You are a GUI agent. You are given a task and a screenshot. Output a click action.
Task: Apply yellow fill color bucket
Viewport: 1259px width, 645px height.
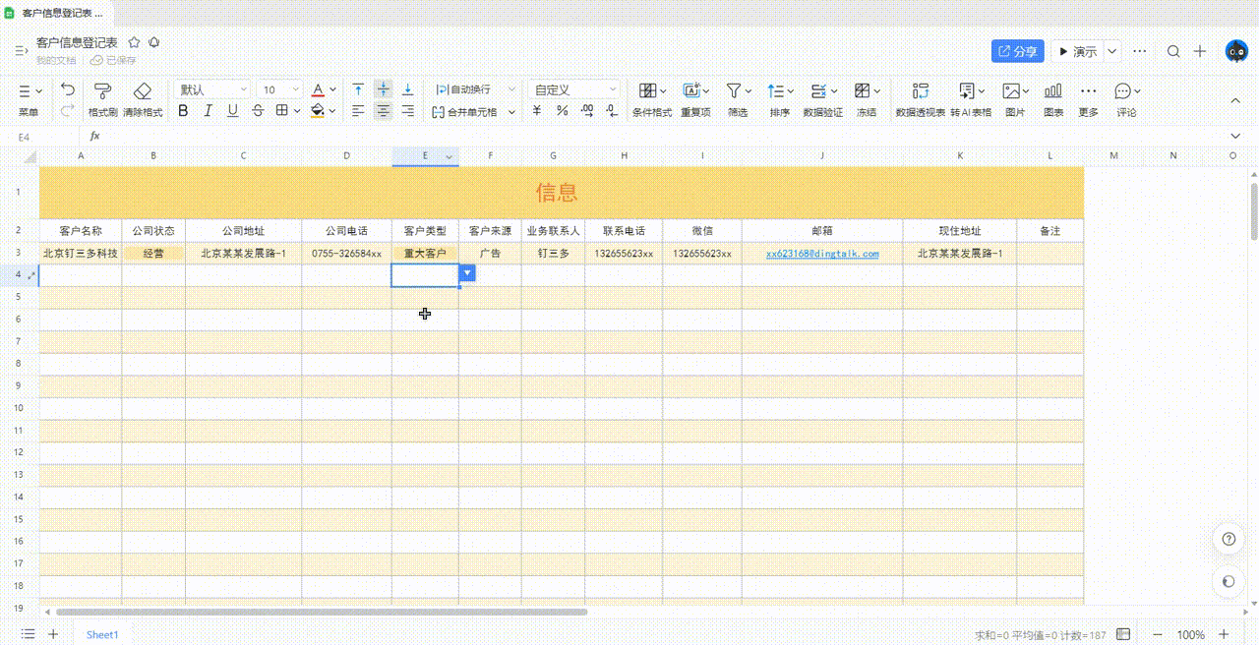click(318, 111)
